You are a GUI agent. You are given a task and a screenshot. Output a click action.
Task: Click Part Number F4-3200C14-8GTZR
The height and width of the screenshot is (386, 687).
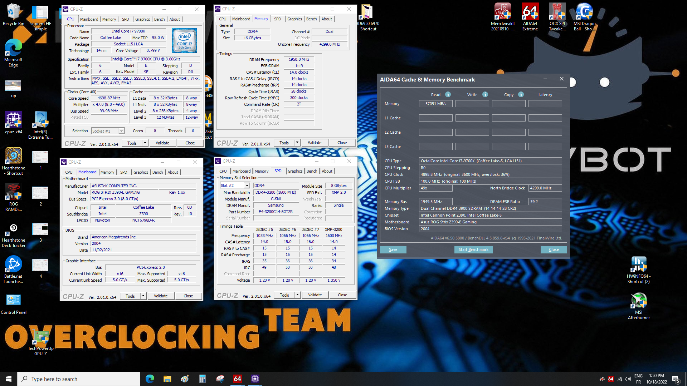(276, 212)
